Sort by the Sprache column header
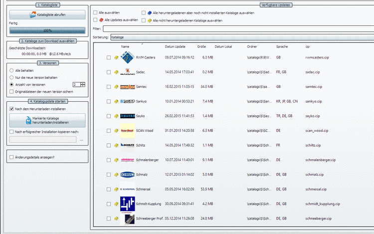 (x=282, y=47)
